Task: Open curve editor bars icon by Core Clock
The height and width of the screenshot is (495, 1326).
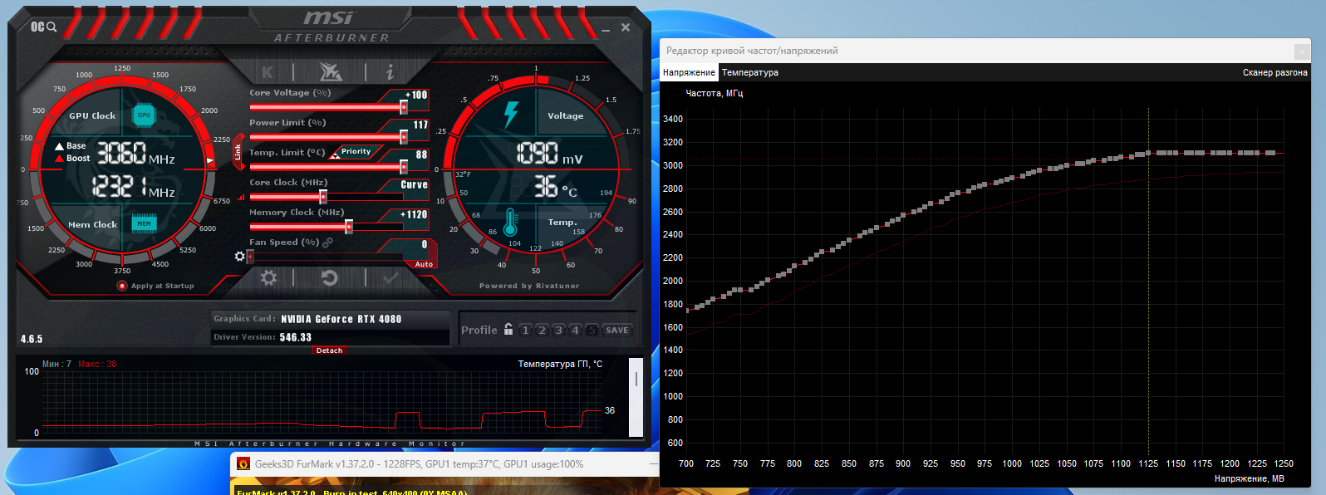Action: (x=241, y=198)
